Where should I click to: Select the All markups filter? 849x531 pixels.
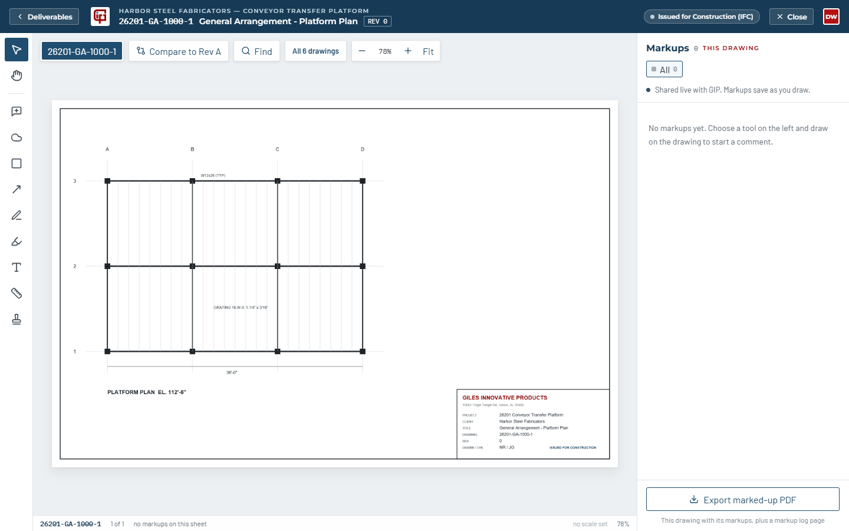(664, 70)
